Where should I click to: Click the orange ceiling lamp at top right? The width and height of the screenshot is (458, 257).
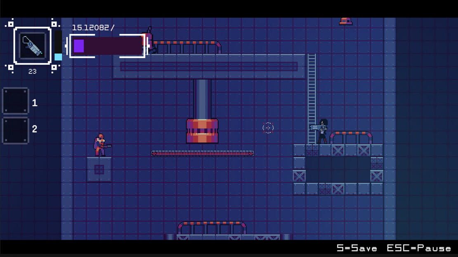coord(345,21)
